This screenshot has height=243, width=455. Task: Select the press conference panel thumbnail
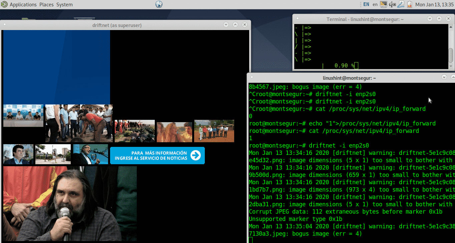[23, 116]
